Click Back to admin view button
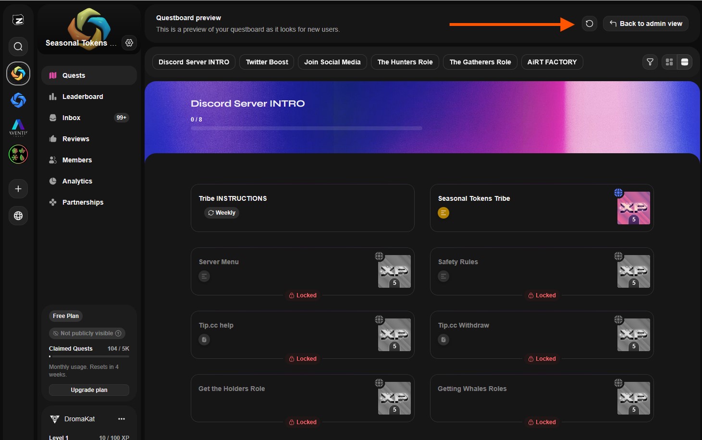The width and height of the screenshot is (702, 440). pyautogui.click(x=645, y=24)
